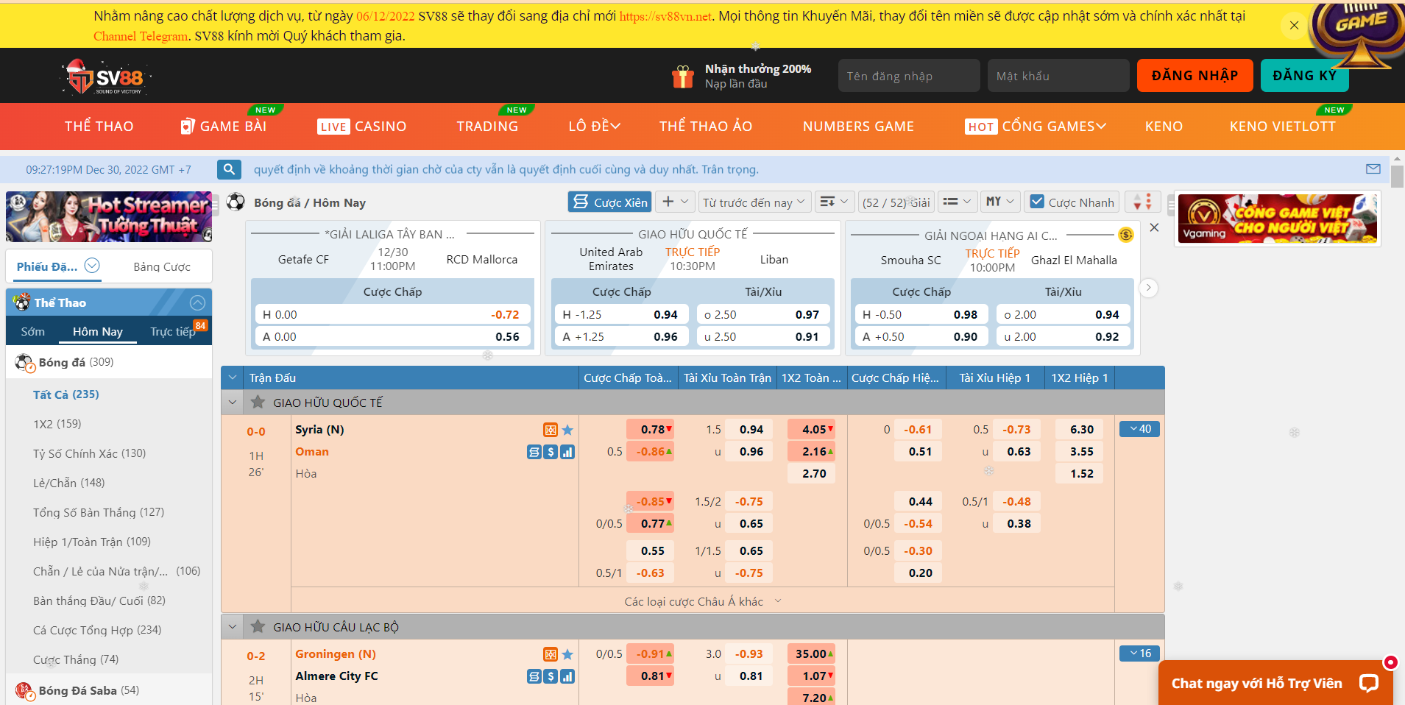Toggle Cược Nhanh quick bet checkbox
The height and width of the screenshot is (705, 1405).
tap(1037, 202)
